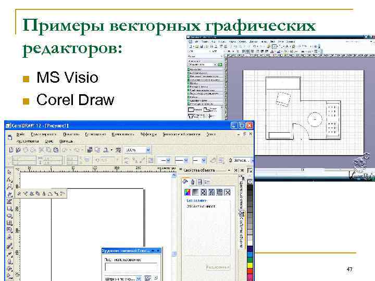Choose Uniform Fill type in Object Properties
This screenshot has width=375, height=281.
click(x=187, y=192)
